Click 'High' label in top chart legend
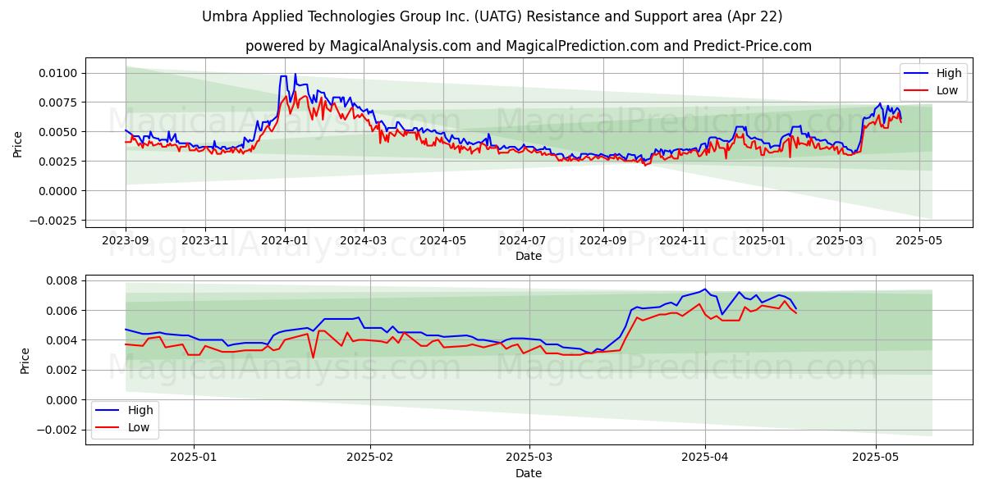 point(949,73)
